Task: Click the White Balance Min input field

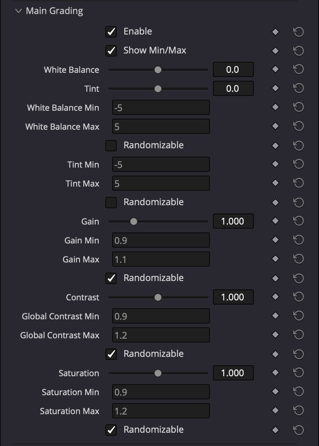Action: [161, 107]
